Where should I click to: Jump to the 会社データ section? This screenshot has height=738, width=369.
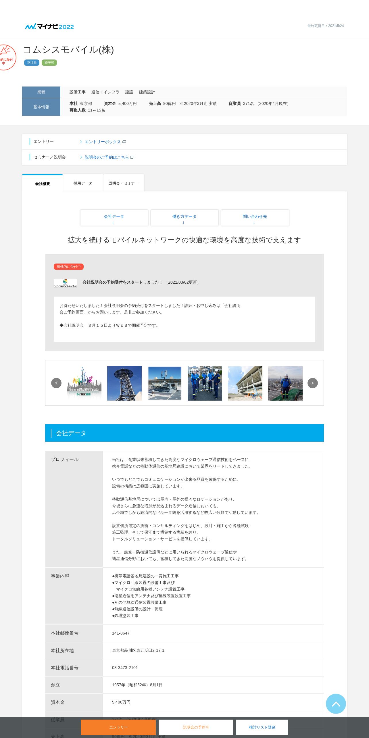[114, 218]
